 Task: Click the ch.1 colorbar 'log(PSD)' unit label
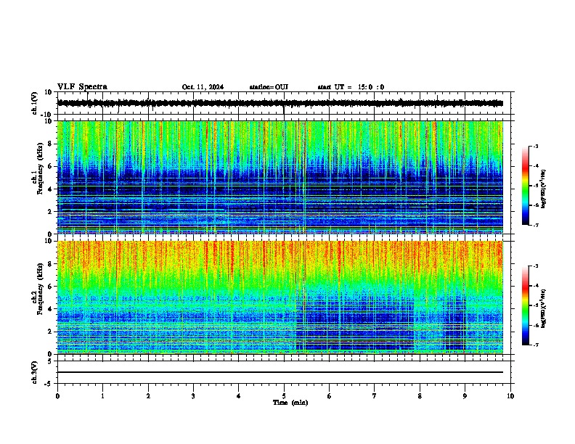[543, 189]
